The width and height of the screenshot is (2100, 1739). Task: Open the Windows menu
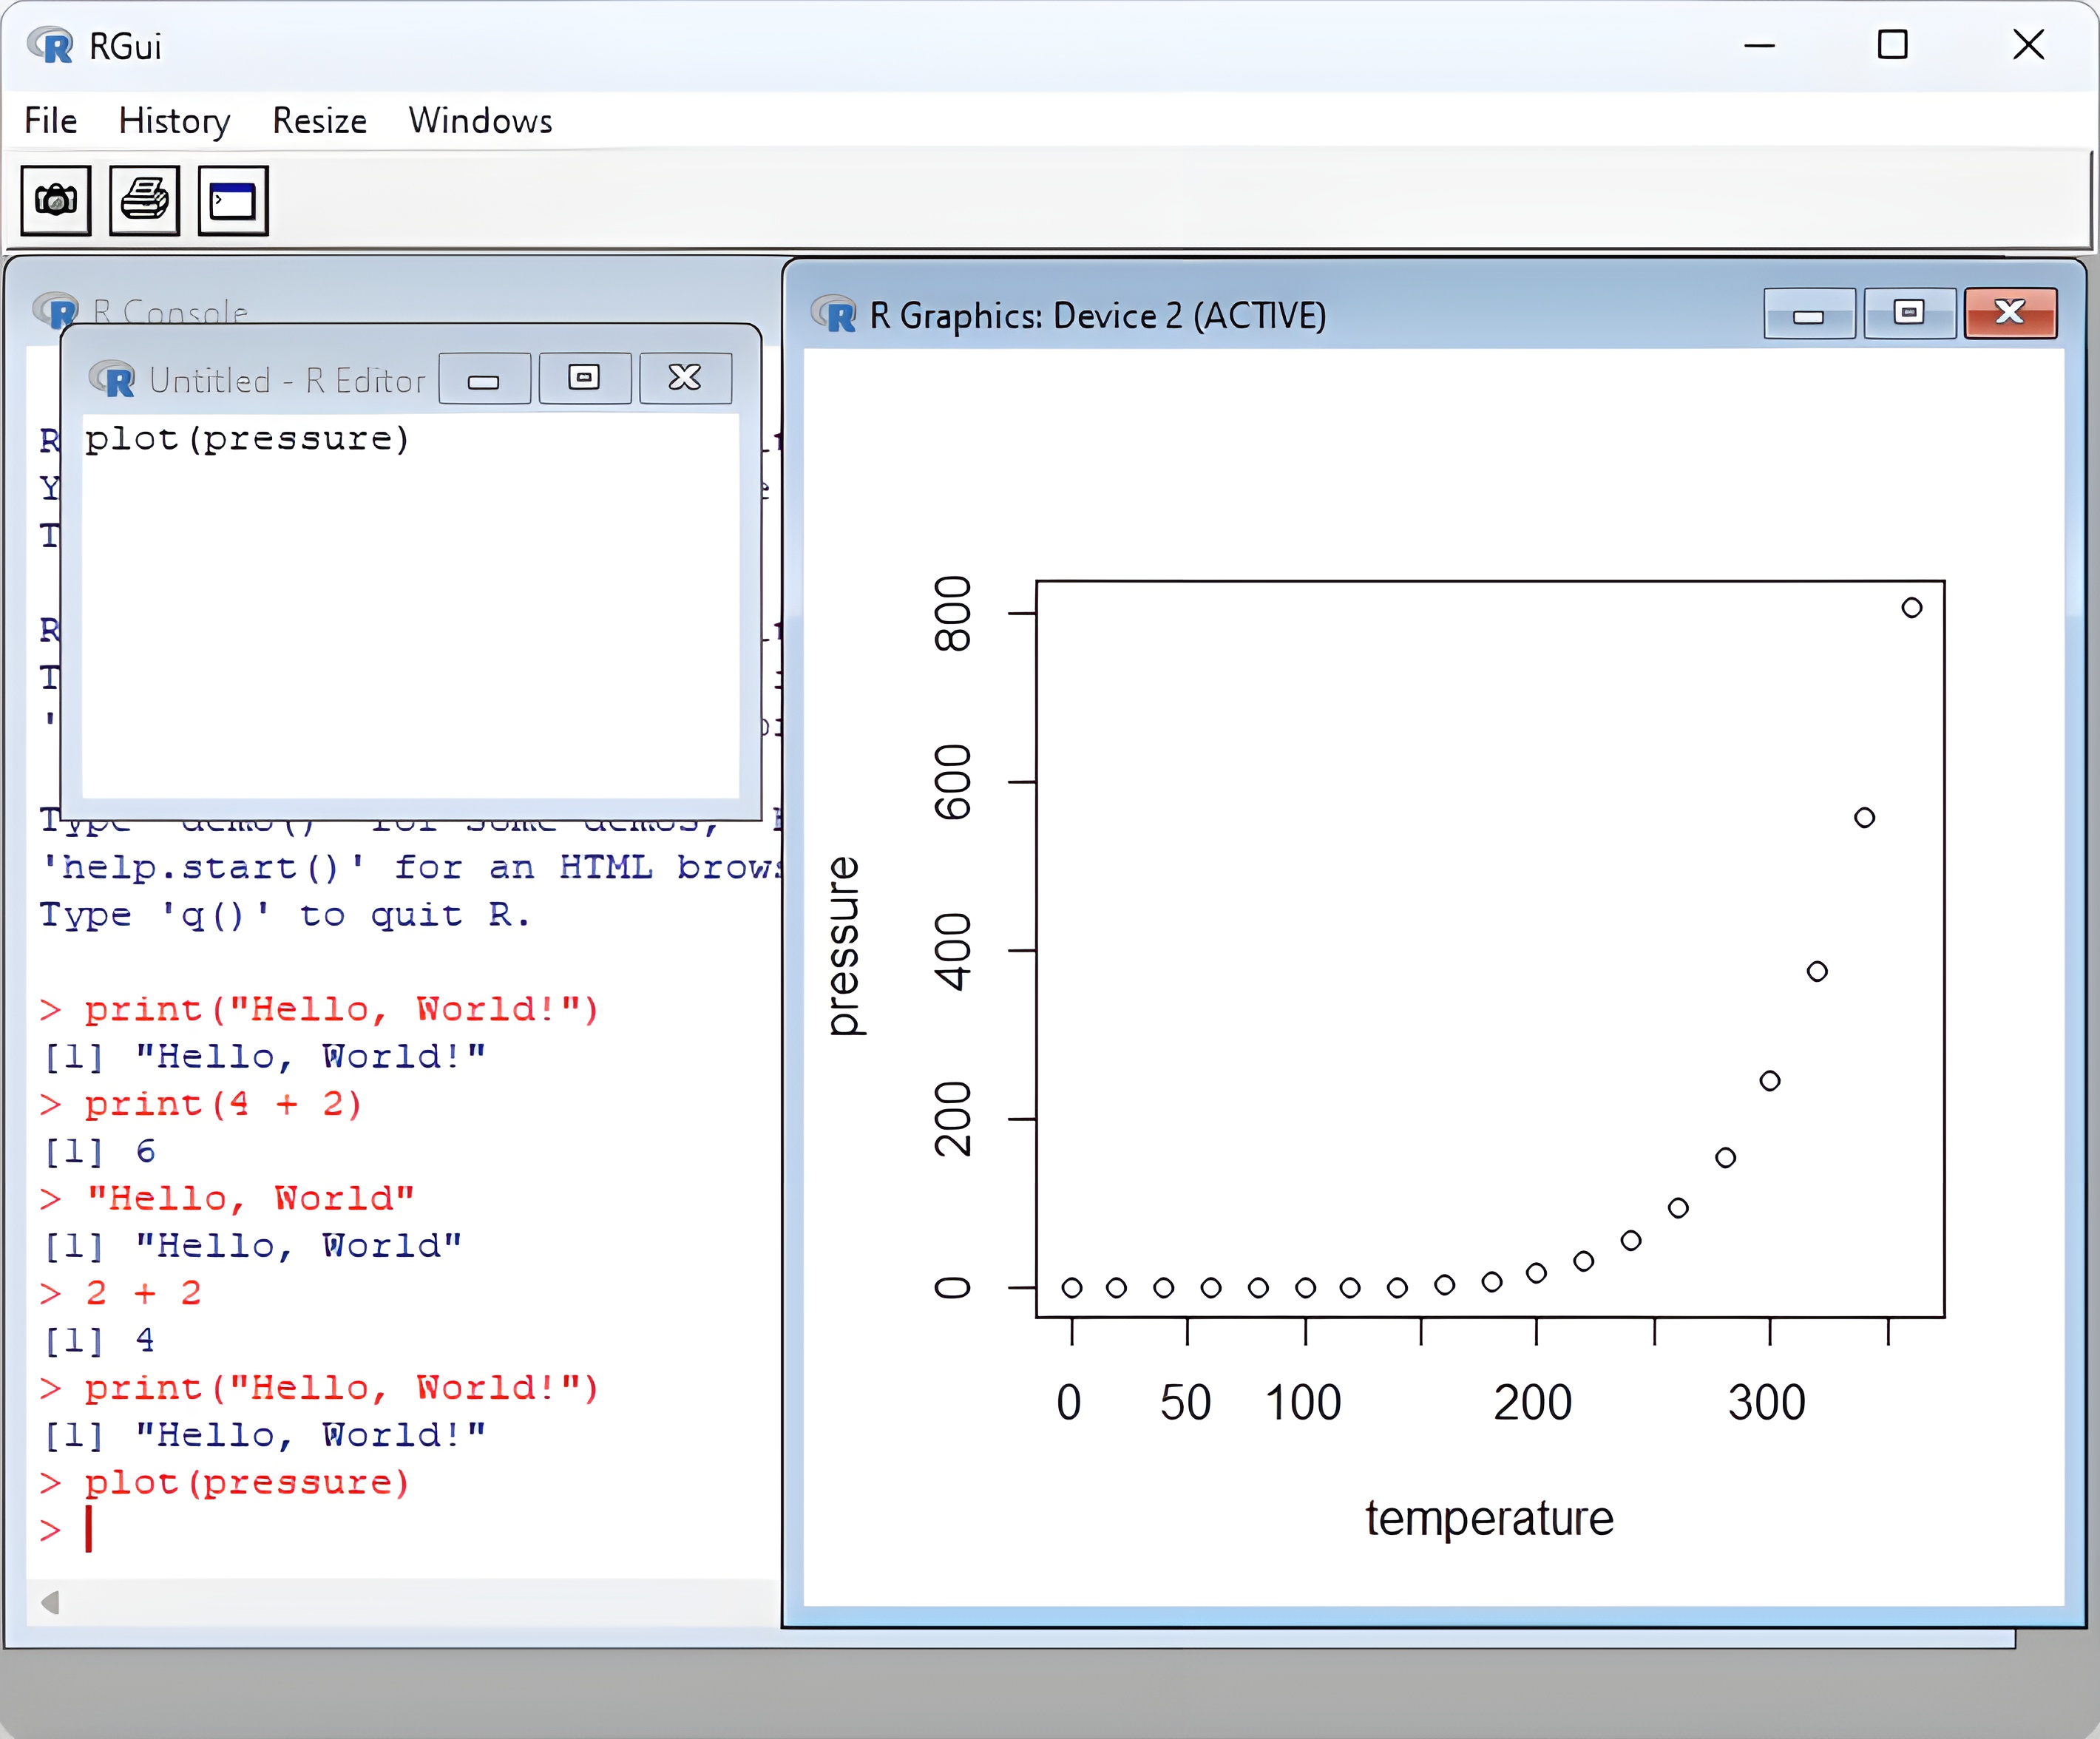pyautogui.click(x=480, y=121)
